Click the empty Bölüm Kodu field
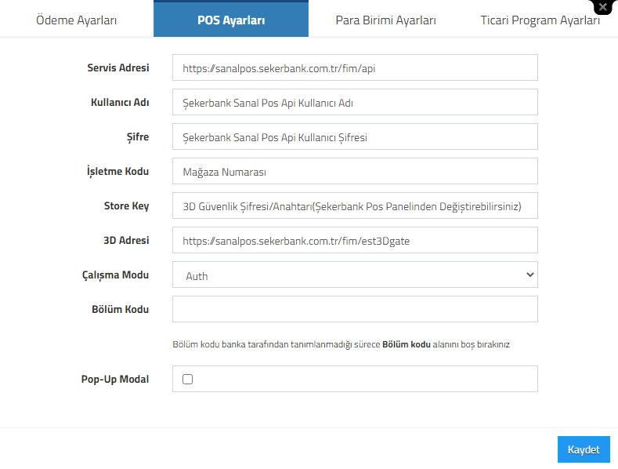Viewport: 618px width, 469px height. (x=355, y=309)
